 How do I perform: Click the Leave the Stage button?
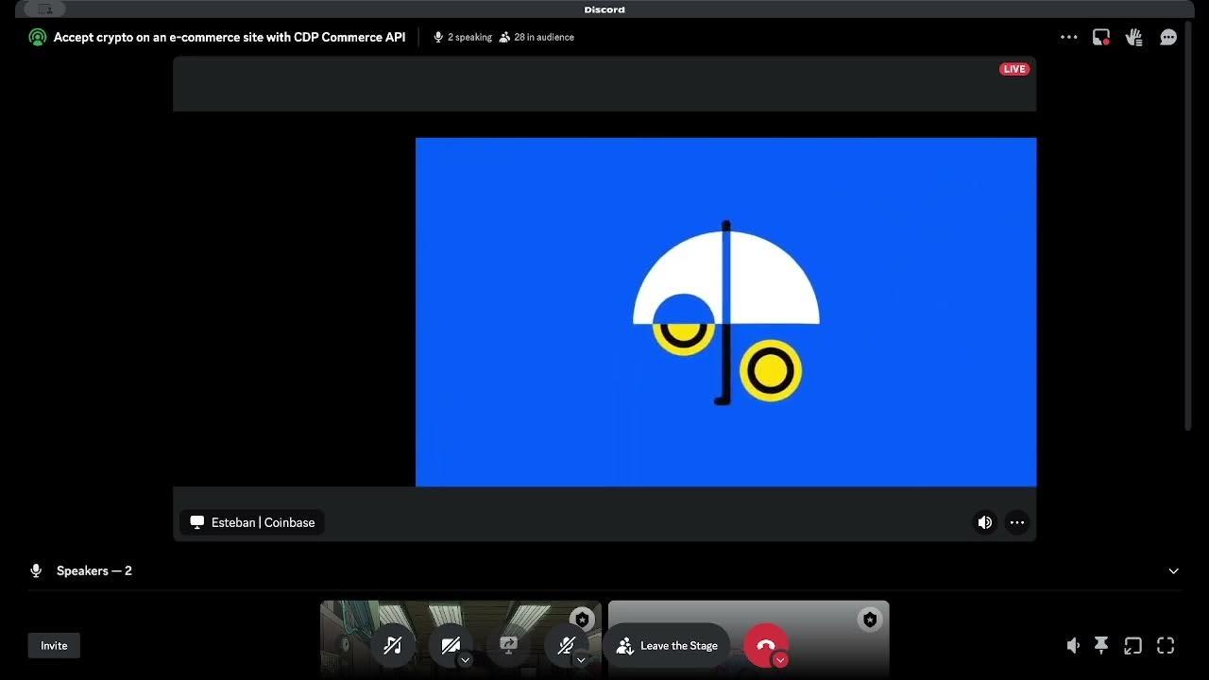668,645
